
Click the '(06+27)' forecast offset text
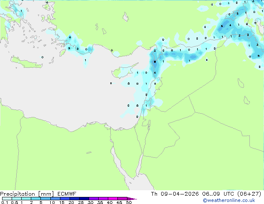249,194
